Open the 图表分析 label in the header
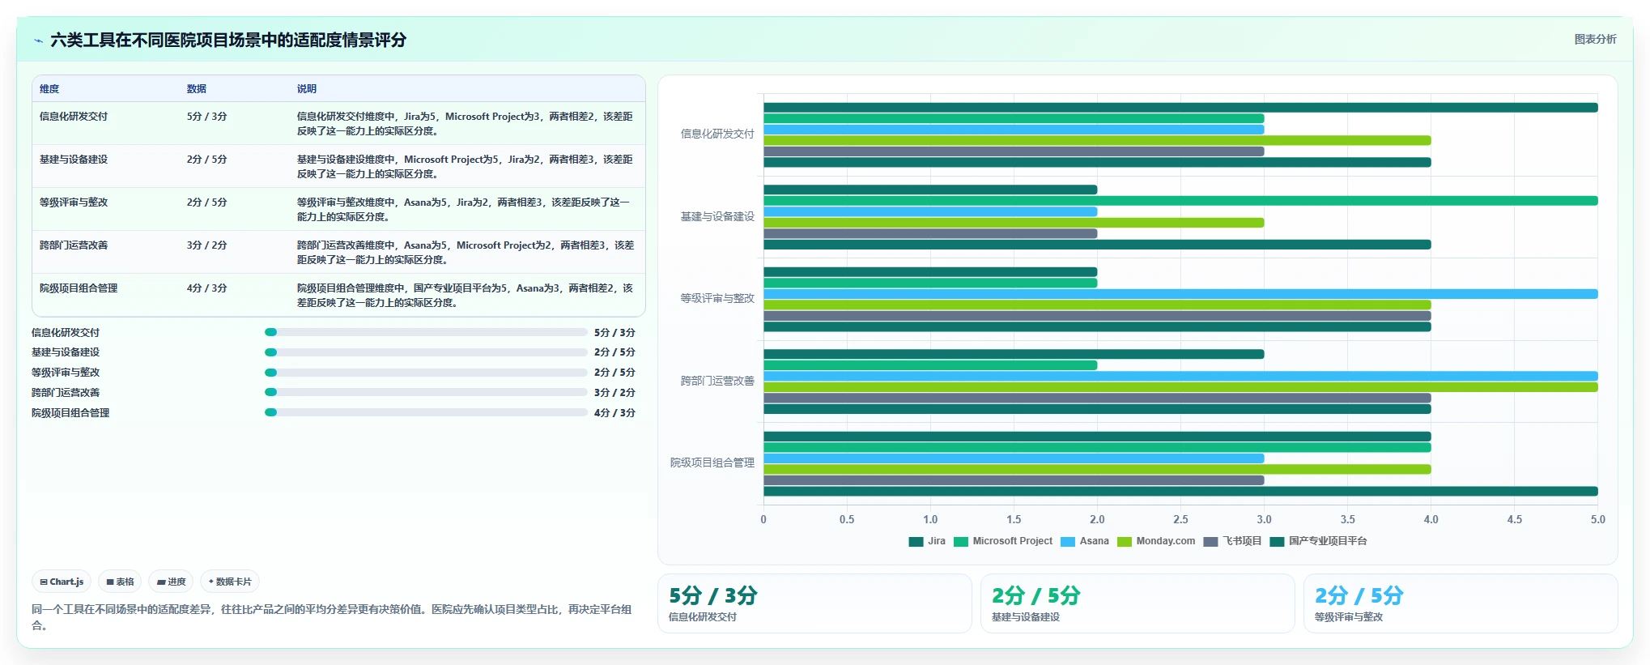1650x665 pixels. (1595, 39)
